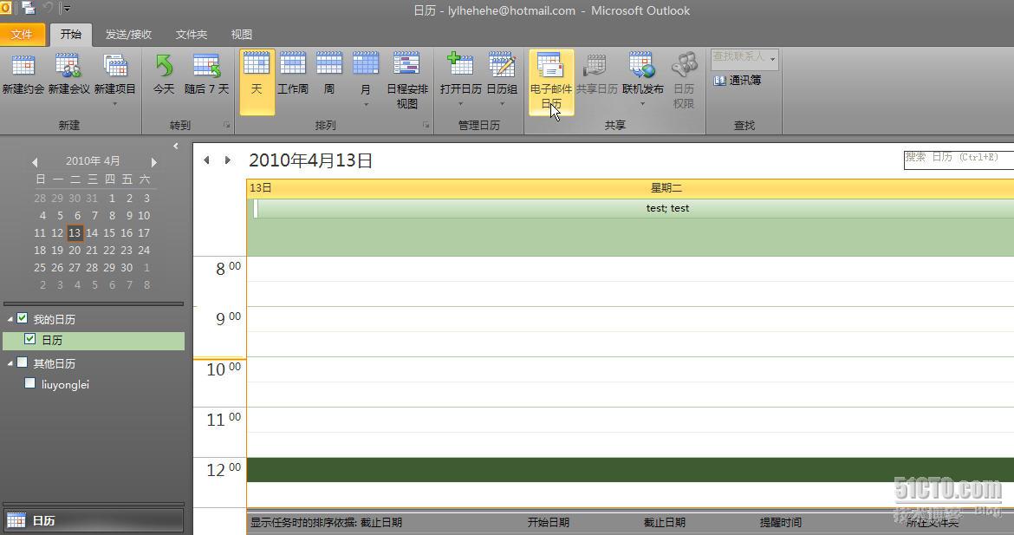Go to the previous day arrow
The width and height of the screenshot is (1014, 535).
[207, 160]
